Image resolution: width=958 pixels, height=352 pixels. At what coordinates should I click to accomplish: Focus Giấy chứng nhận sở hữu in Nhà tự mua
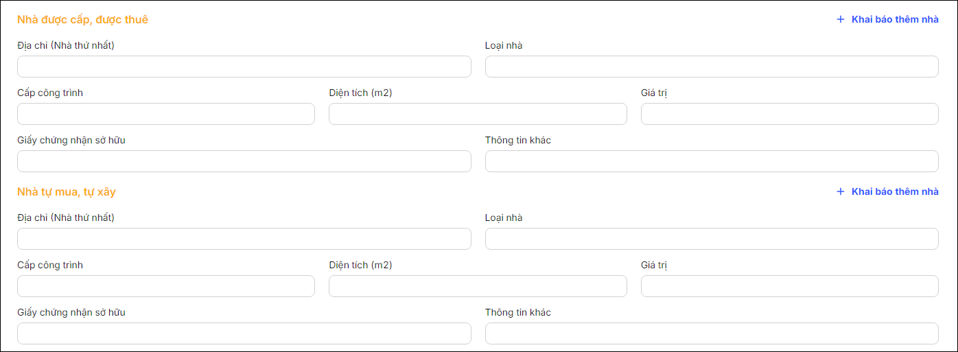coord(244,333)
